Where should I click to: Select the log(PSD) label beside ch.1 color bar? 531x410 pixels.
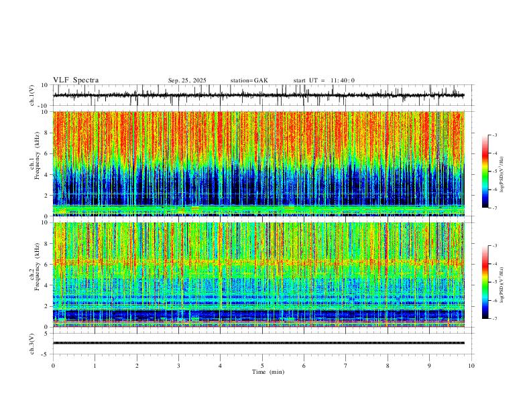[x=502, y=175]
